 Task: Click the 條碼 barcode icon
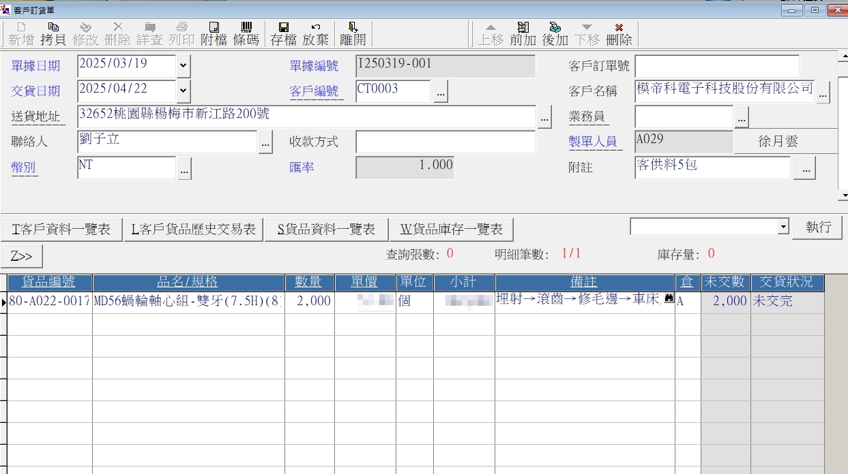point(246,33)
